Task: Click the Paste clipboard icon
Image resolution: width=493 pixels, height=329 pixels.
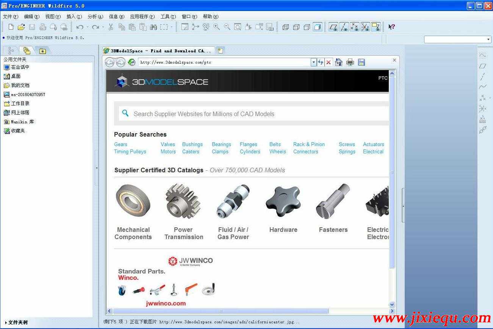Action: tap(132, 27)
